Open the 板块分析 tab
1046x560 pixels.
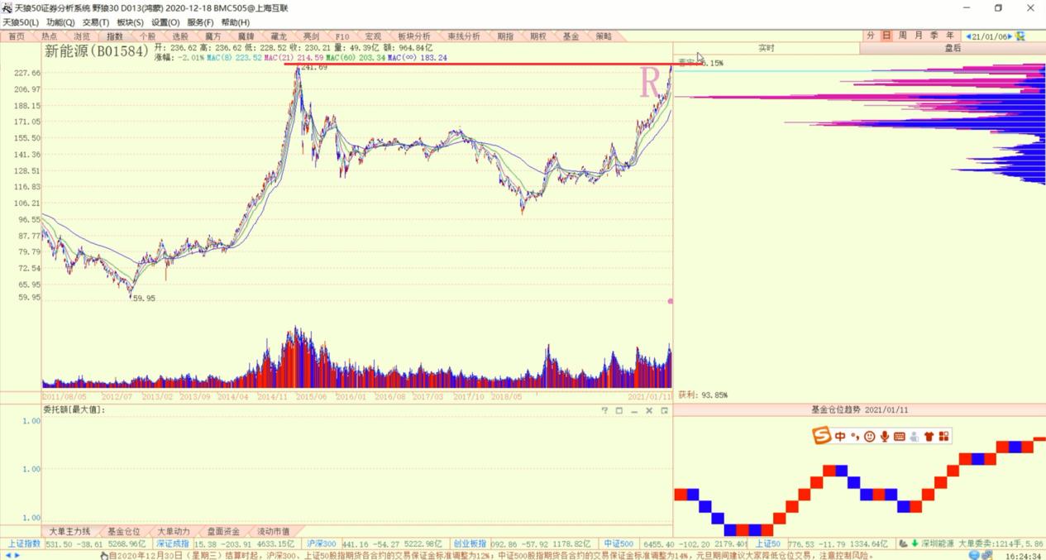414,36
